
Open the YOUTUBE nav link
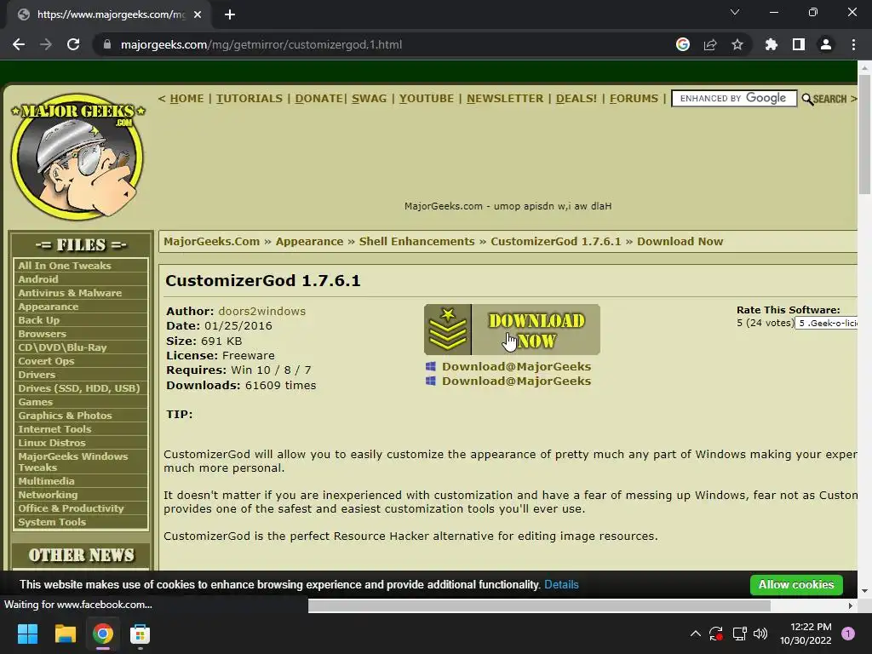tap(427, 99)
